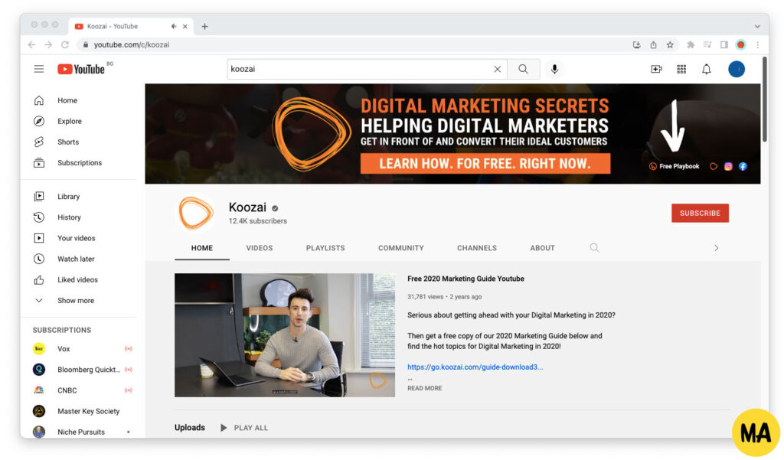Image resolution: width=784 pixels, height=460 pixels.
Task: Click PLAY ALL for Uploads
Action: (244, 428)
